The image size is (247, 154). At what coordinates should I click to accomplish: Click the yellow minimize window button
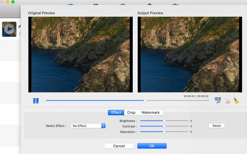7,2
